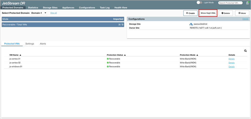Click the Azure storage site icon

click(191, 24)
